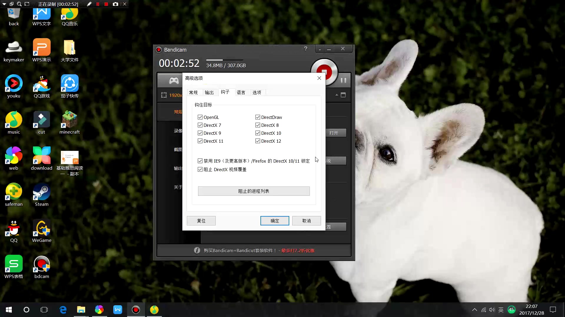
Task: Click the 复位 reset button
Action: (x=201, y=221)
